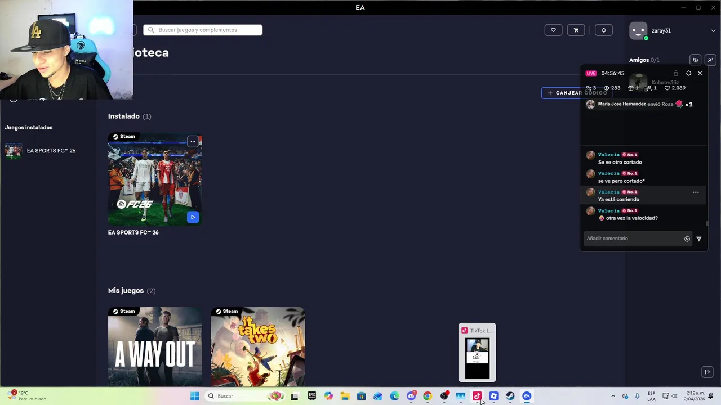Click the zaray31 profile avatar

(x=638, y=31)
